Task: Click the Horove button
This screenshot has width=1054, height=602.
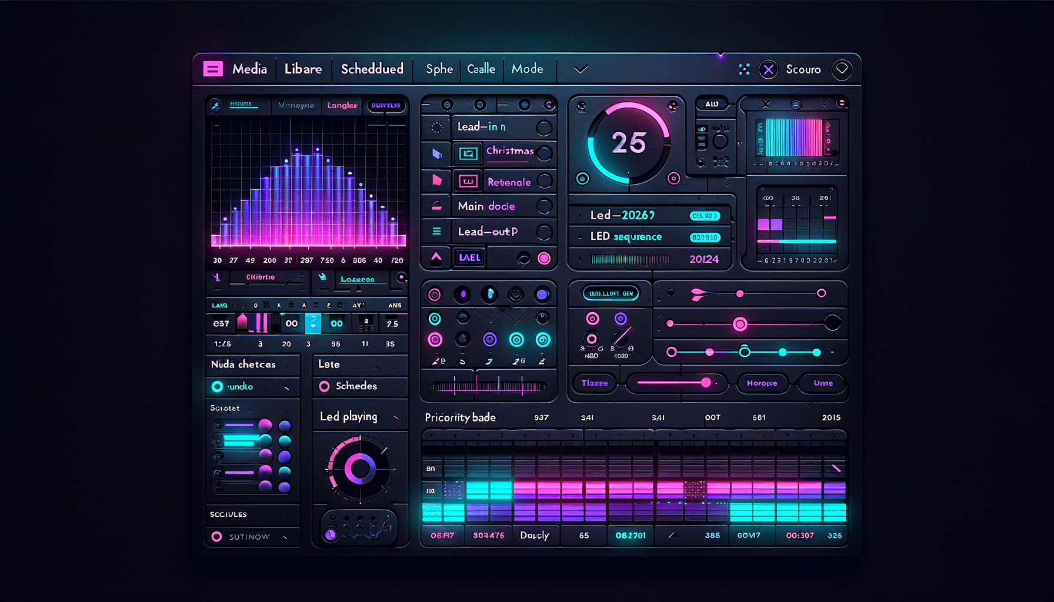Action: [762, 383]
